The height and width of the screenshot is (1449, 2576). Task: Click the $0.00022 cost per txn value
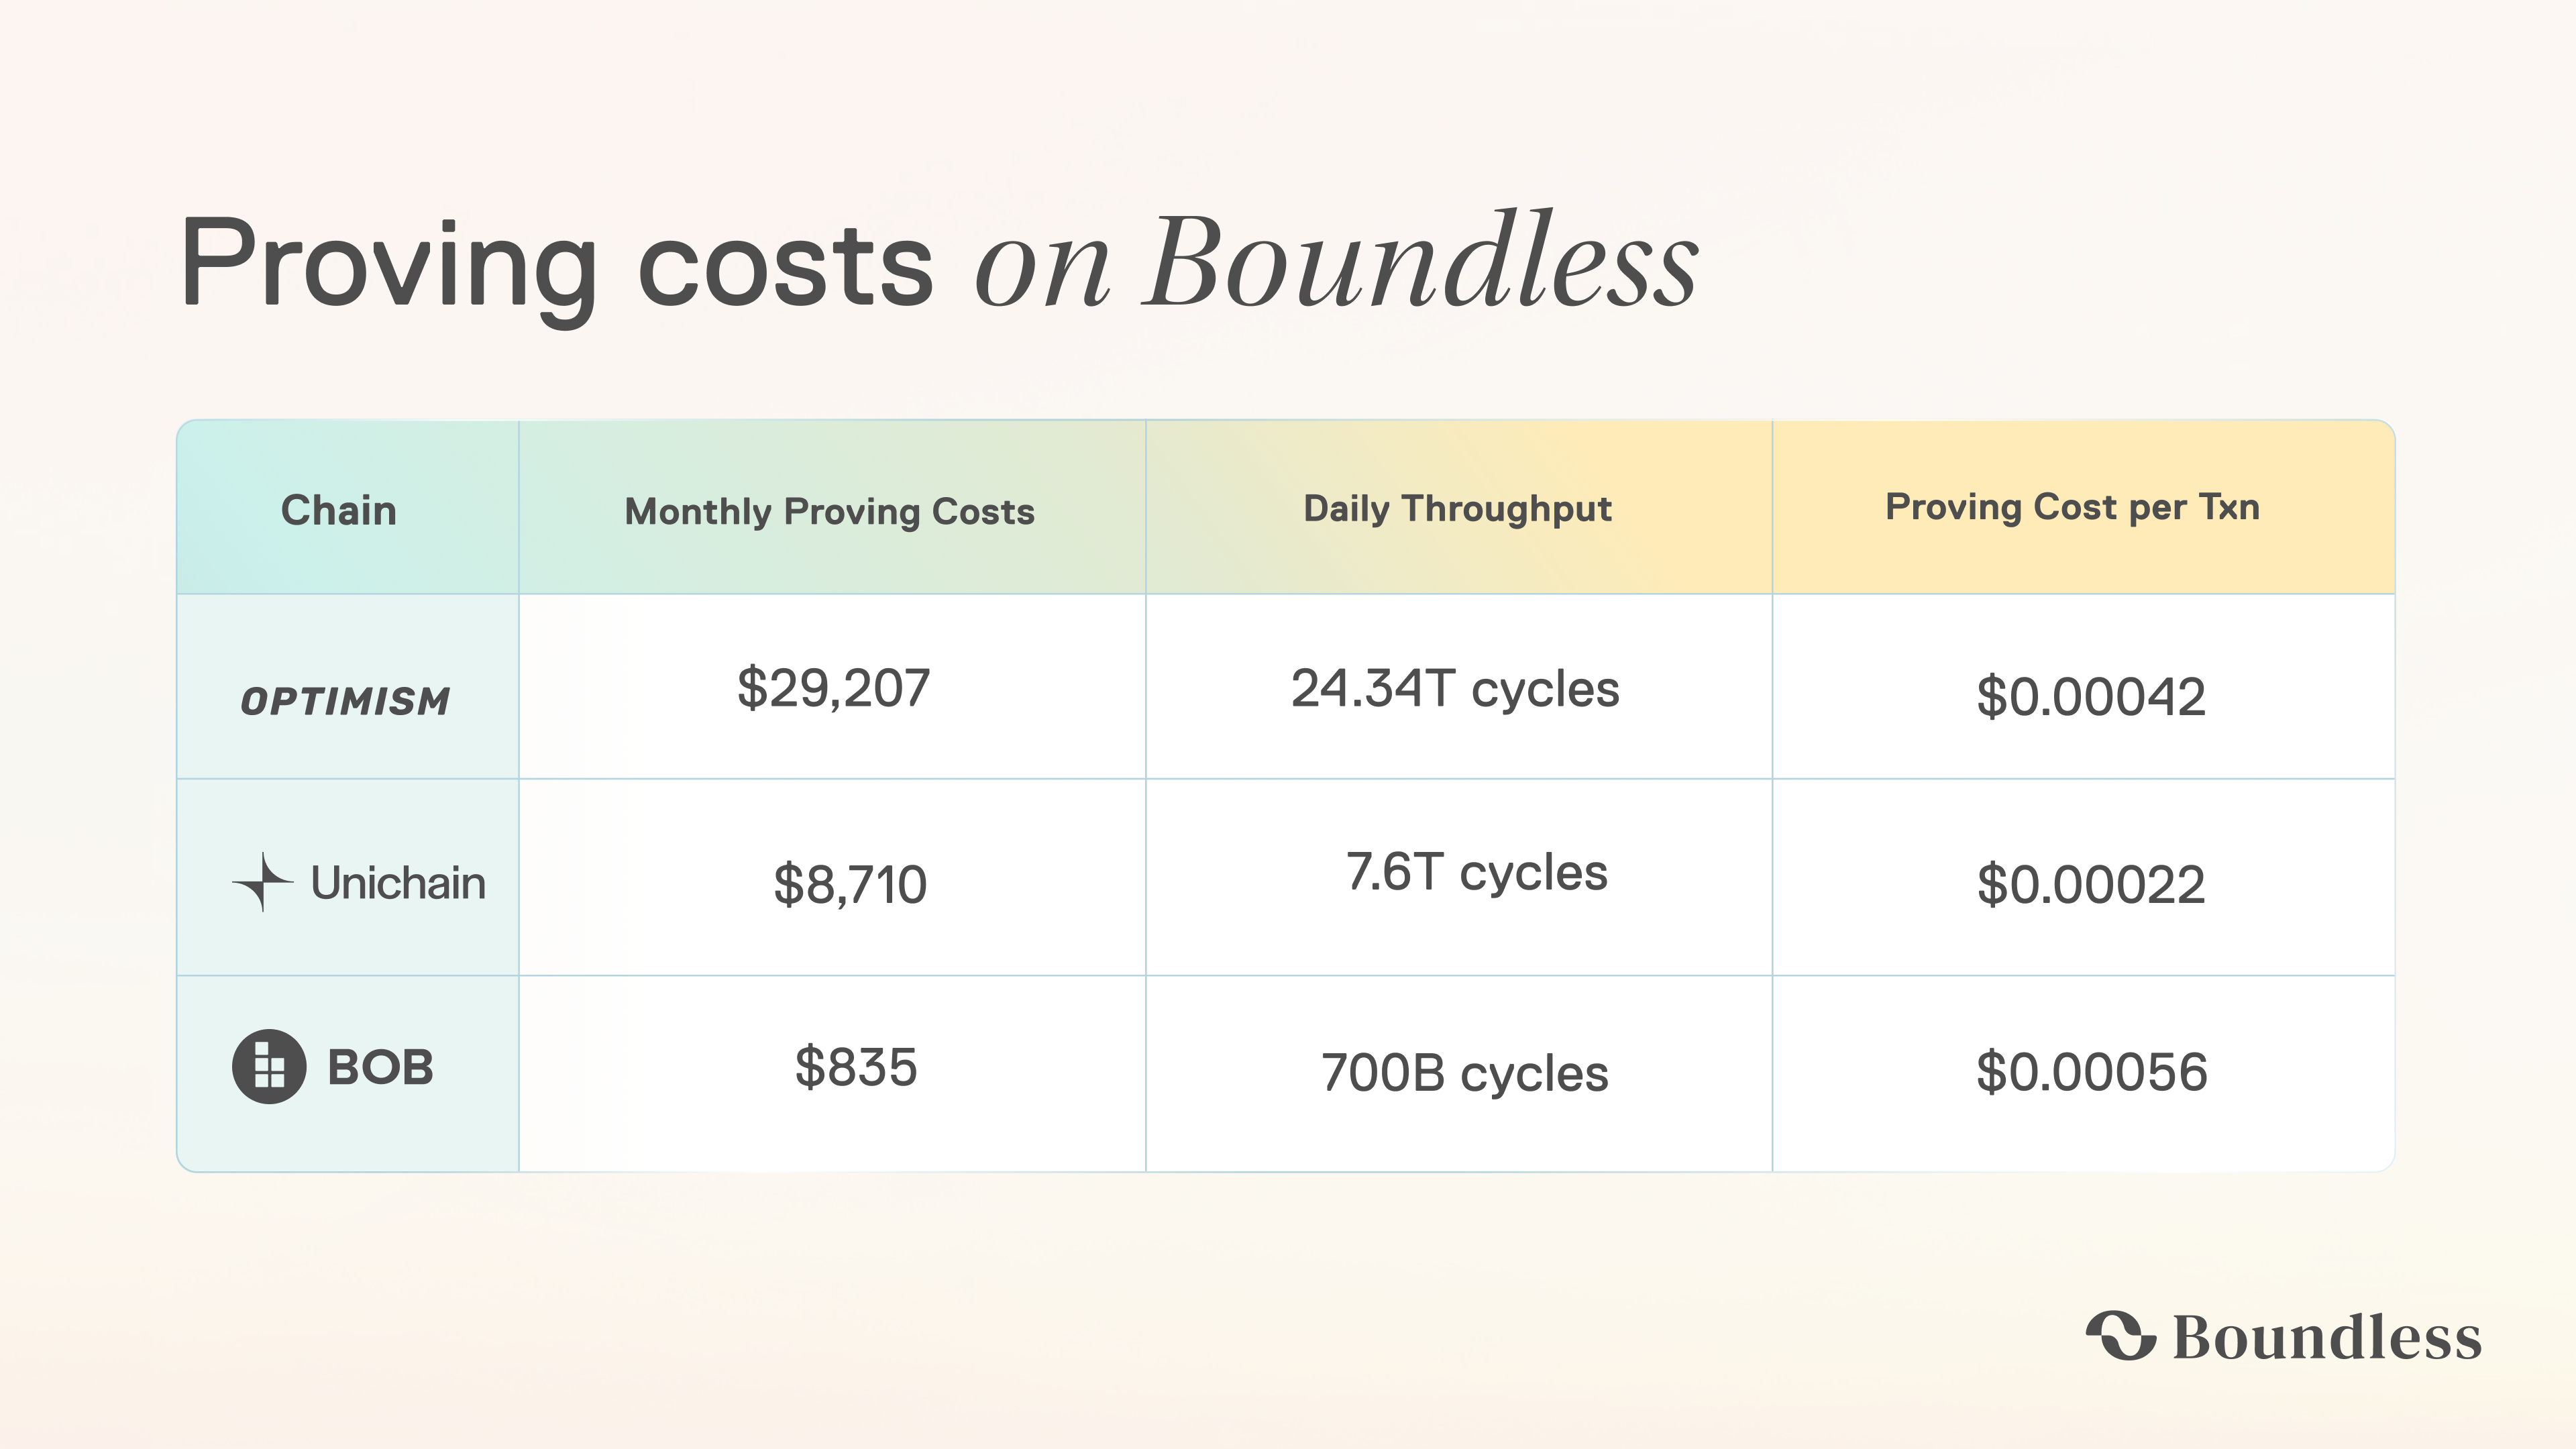click(x=2091, y=884)
